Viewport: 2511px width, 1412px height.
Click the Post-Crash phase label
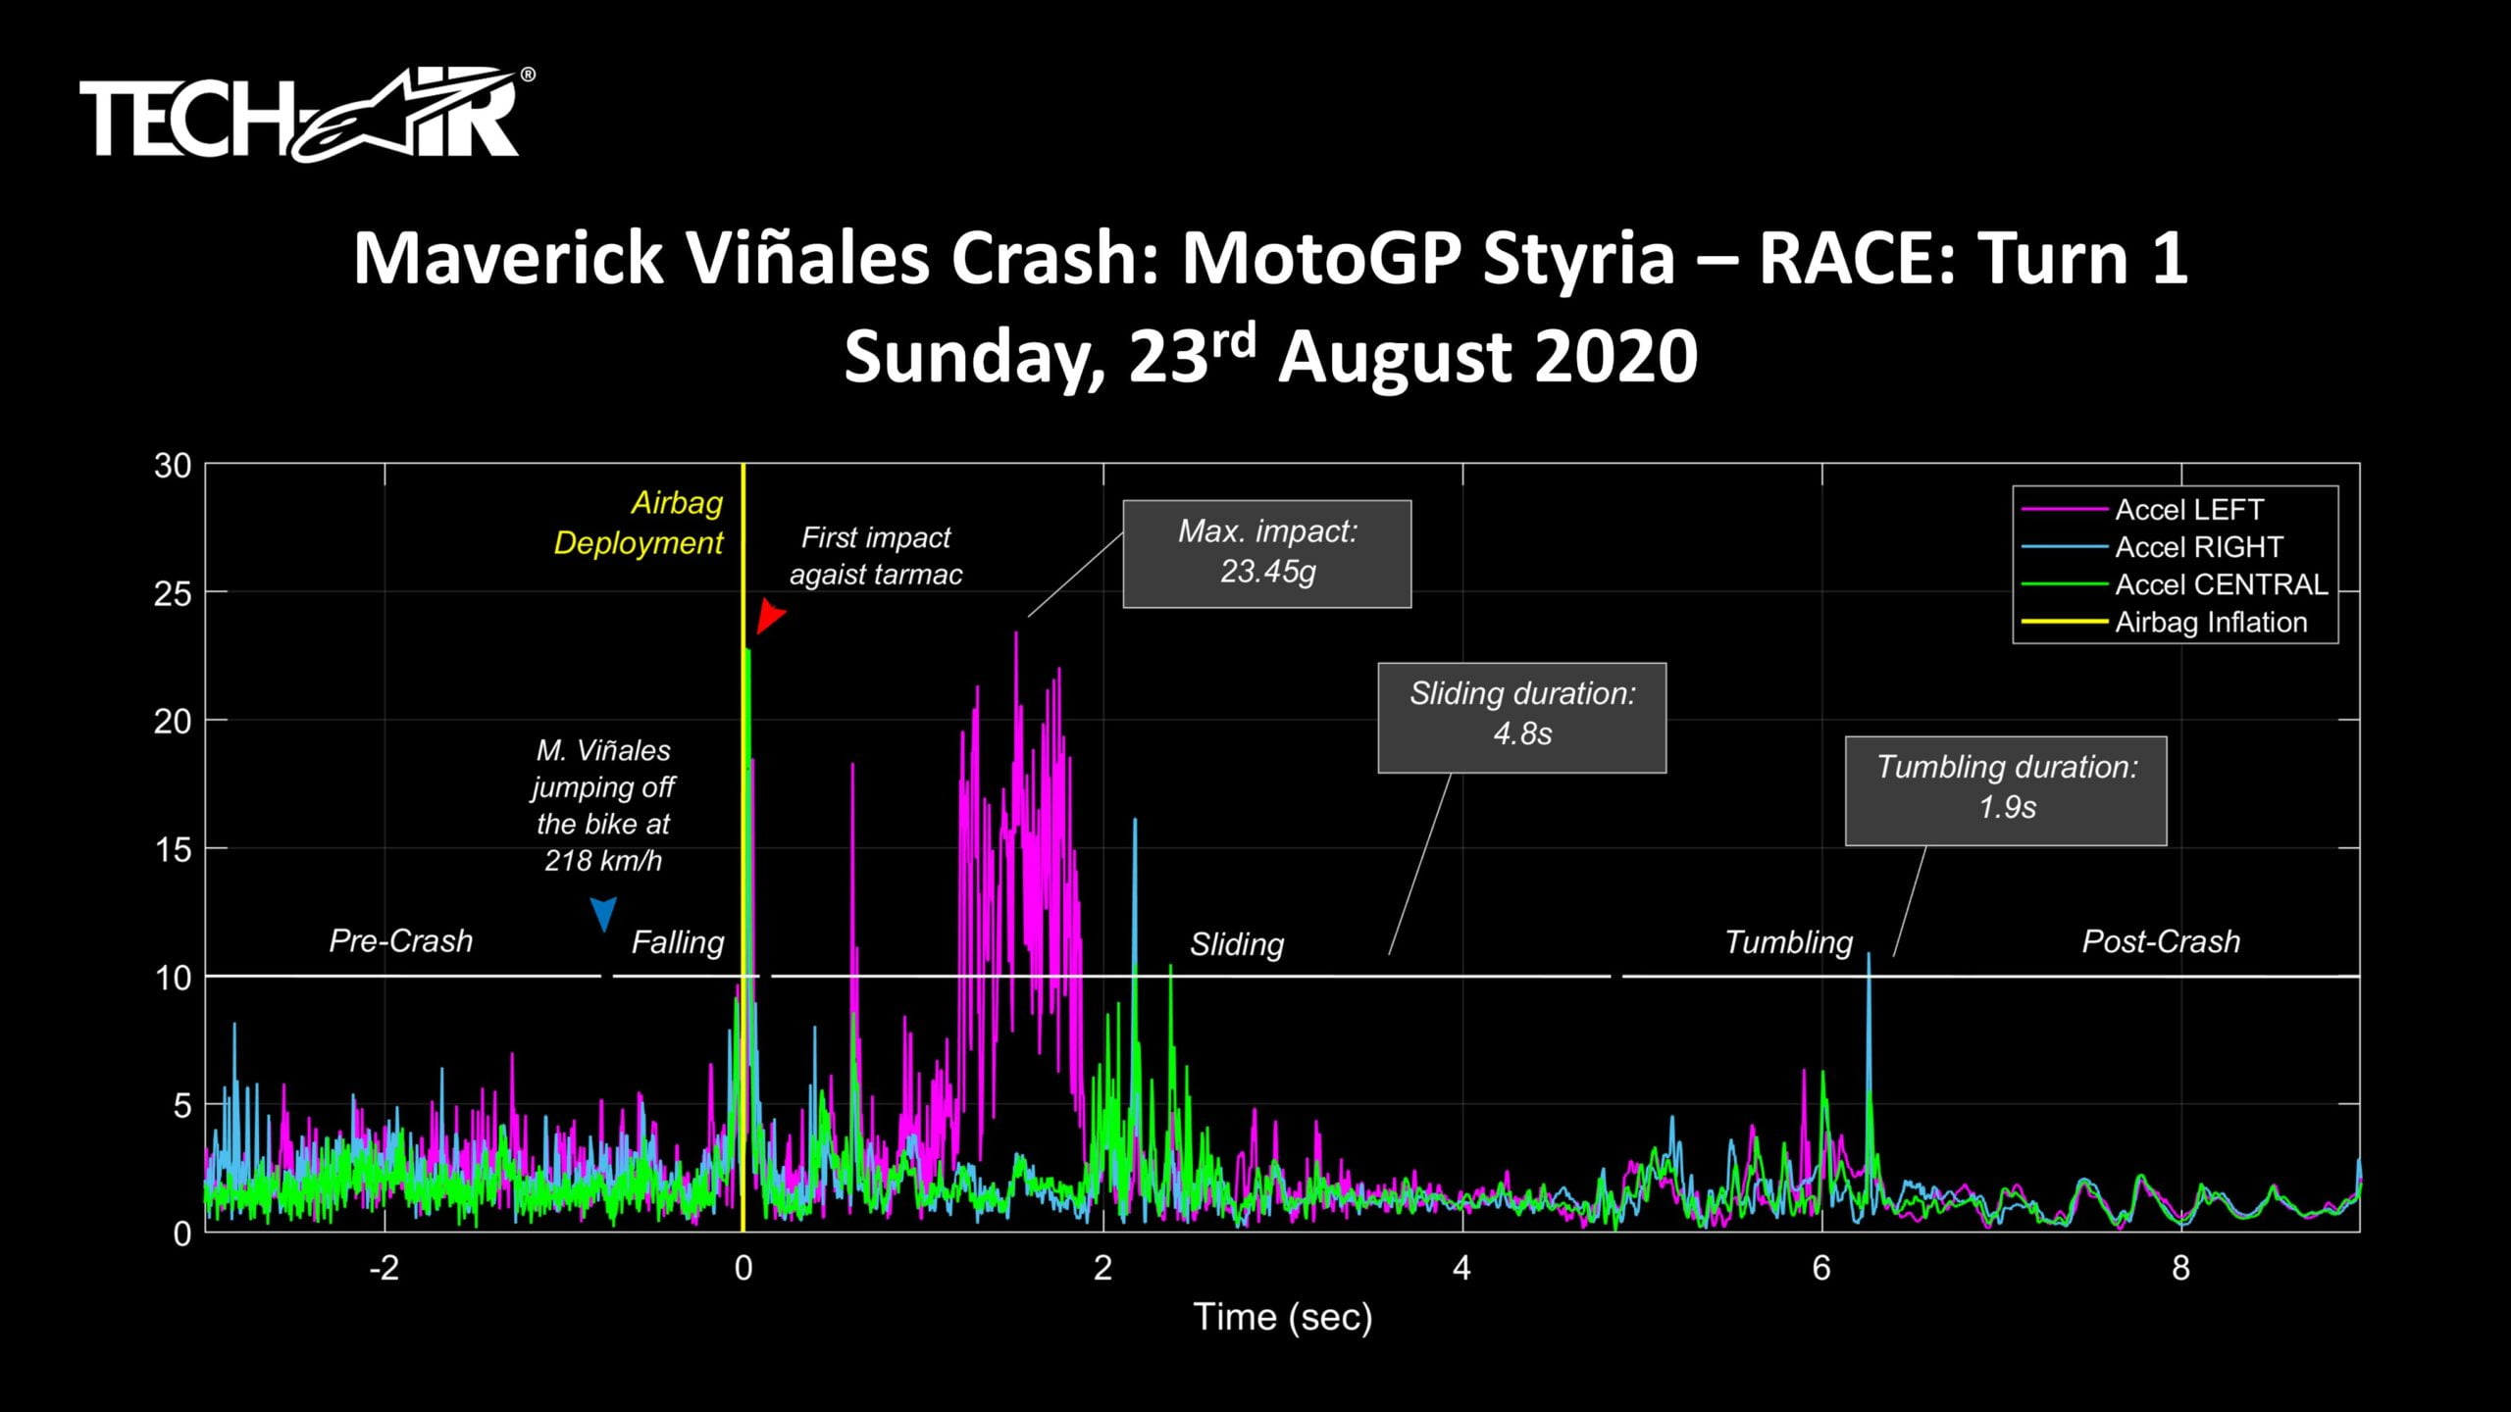click(x=2160, y=942)
